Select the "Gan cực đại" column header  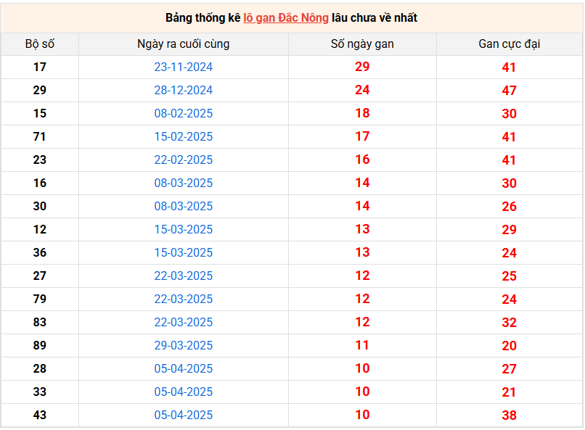click(509, 44)
